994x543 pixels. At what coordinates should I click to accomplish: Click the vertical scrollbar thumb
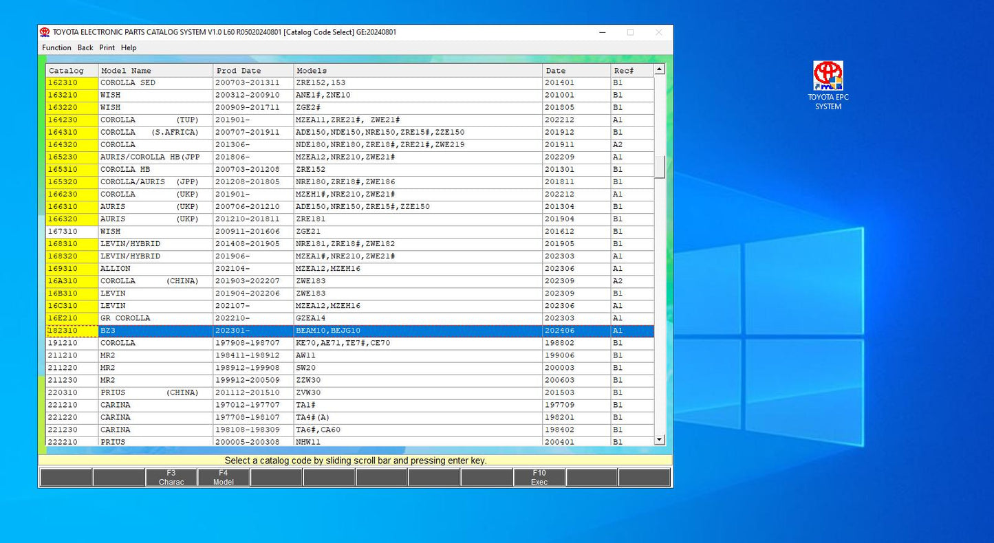point(660,167)
